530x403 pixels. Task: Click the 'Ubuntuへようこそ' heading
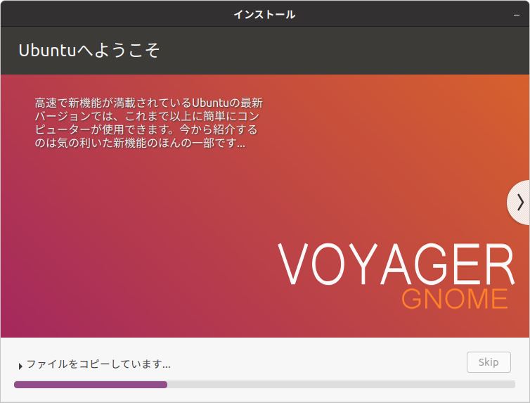(89, 51)
